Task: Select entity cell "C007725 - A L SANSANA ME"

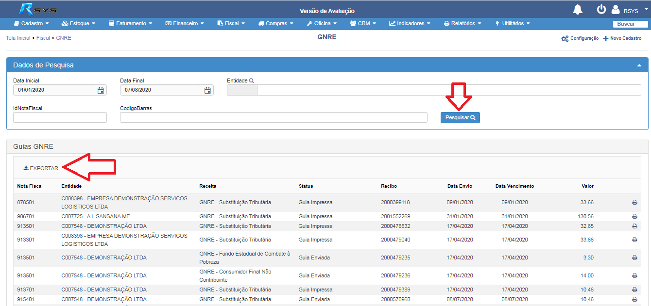Action: point(96,216)
